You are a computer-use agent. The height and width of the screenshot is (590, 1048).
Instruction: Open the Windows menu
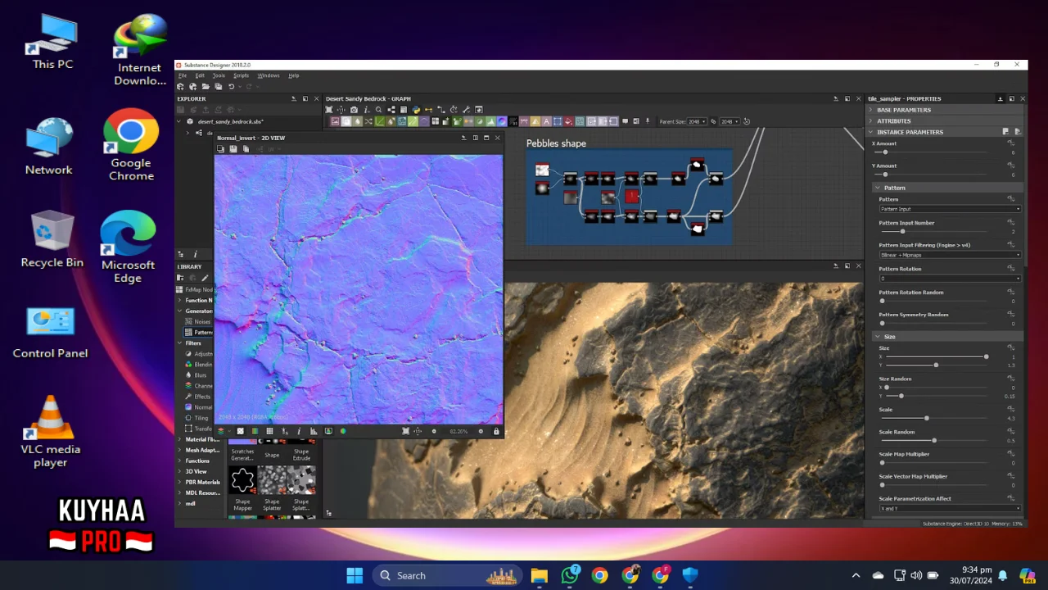point(269,75)
